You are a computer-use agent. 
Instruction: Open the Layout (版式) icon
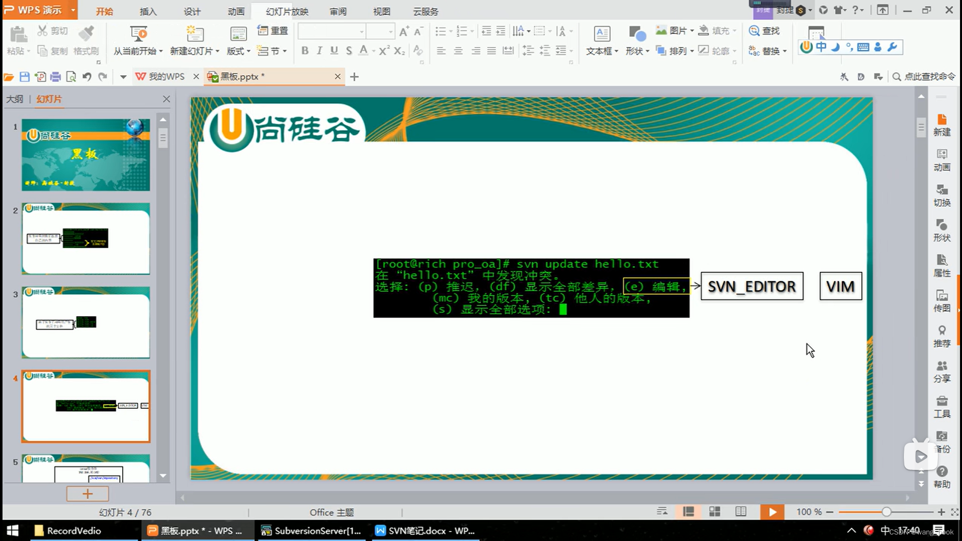tap(238, 34)
